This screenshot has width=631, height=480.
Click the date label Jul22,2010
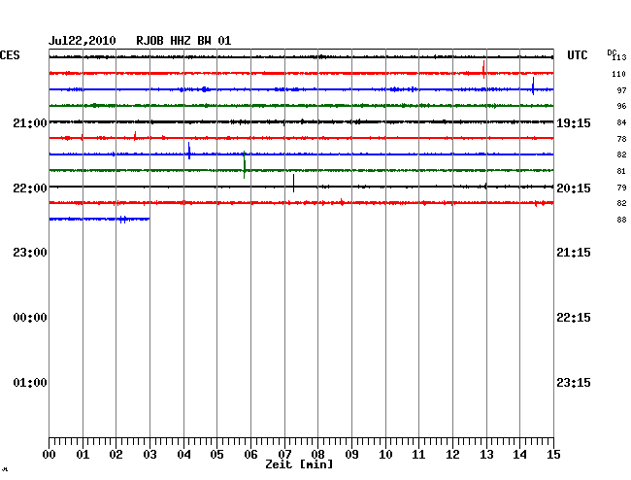click(x=83, y=41)
